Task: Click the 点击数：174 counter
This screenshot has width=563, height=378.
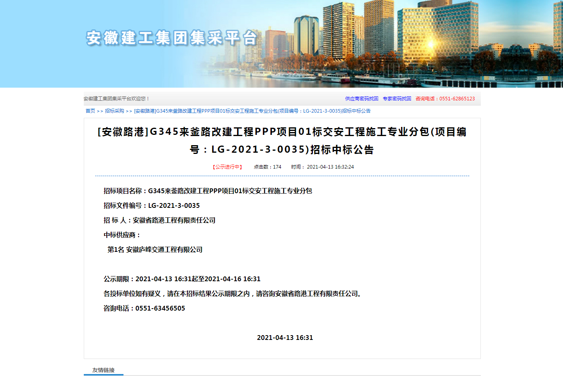Action: tap(268, 167)
